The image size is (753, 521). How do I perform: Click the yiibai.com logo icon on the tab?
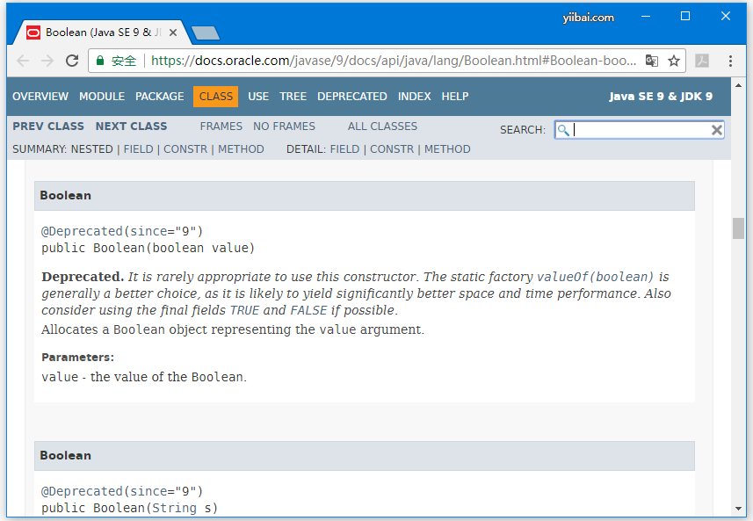point(32,32)
